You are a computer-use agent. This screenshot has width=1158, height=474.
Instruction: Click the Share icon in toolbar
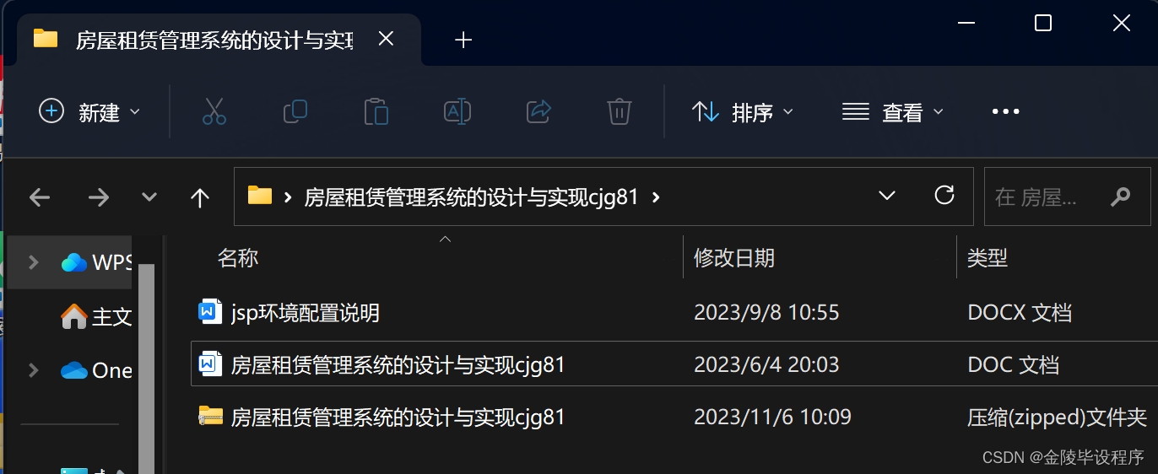538,111
